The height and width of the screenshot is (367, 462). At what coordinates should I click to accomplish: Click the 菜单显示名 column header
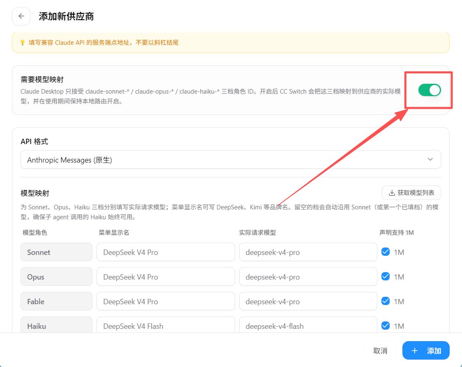coord(114,232)
